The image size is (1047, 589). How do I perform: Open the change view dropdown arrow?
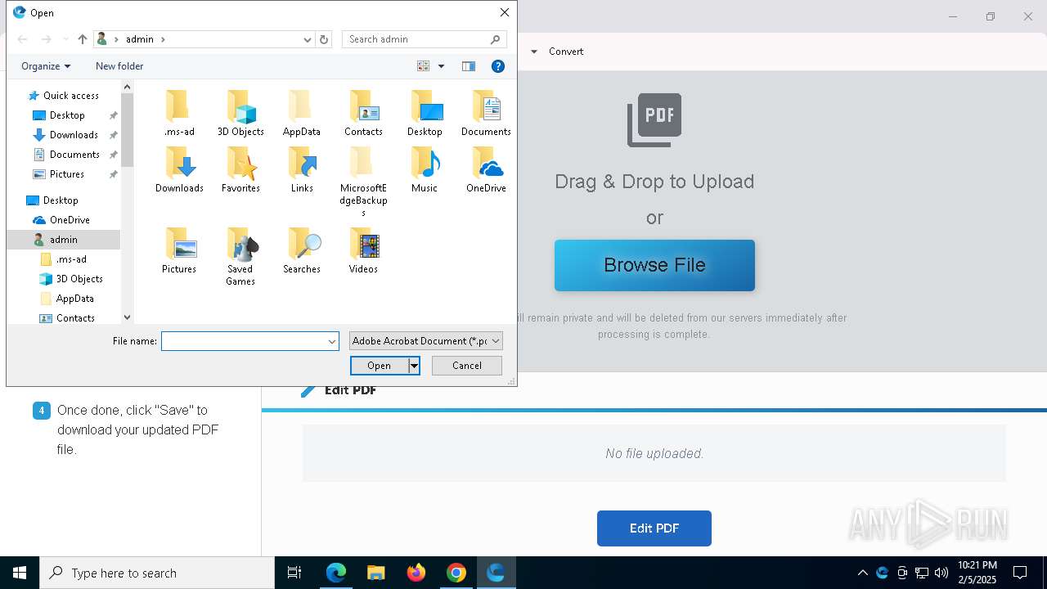click(442, 66)
